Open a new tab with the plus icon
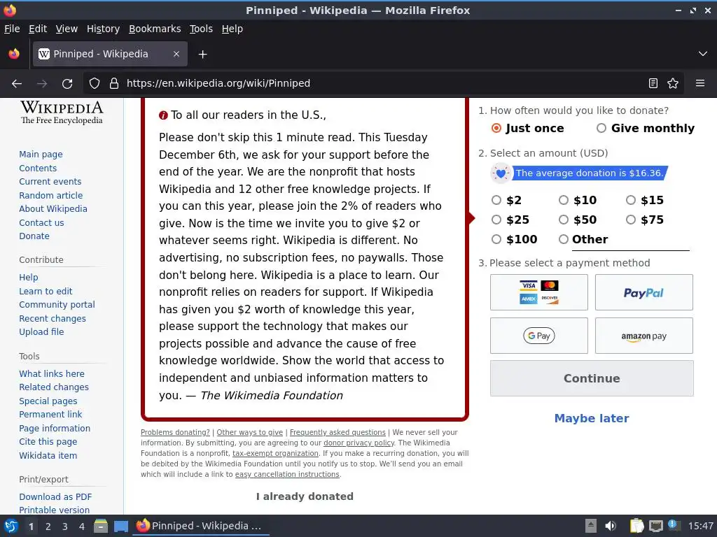Image resolution: width=717 pixels, height=537 pixels. tap(202, 55)
